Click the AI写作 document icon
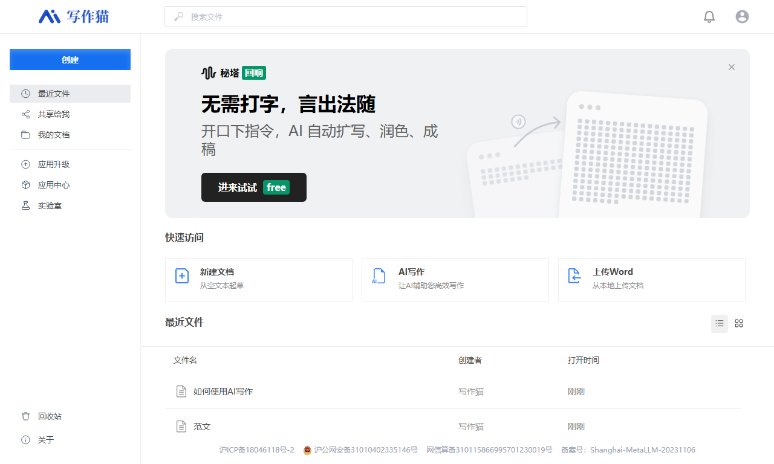This screenshot has height=464, width=774. pyautogui.click(x=378, y=276)
